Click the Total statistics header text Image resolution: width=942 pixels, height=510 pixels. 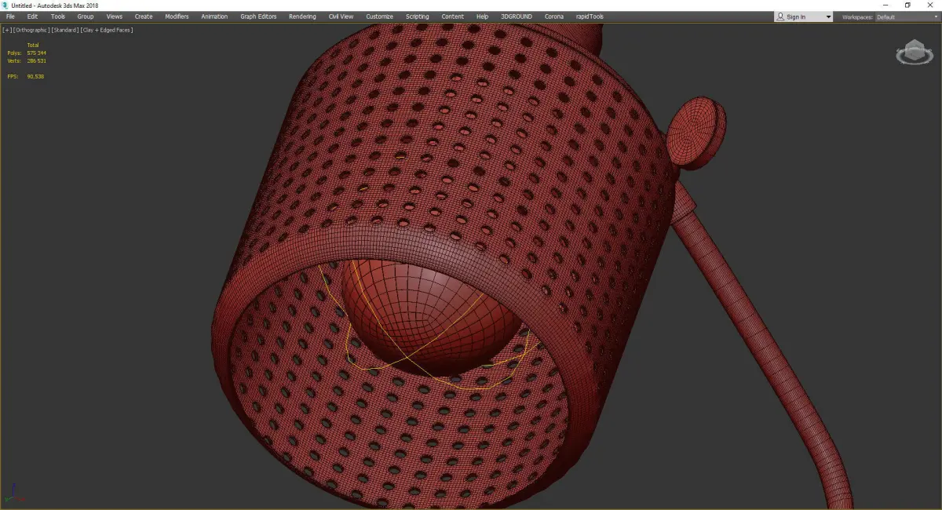point(33,46)
